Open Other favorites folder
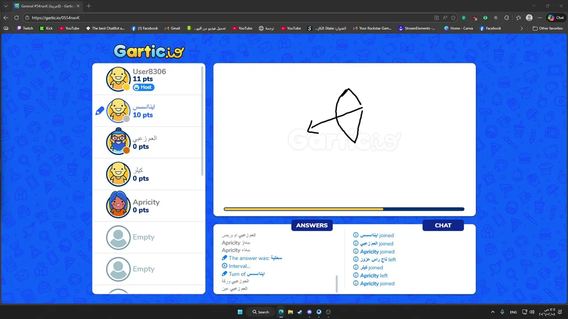 (548, 28)
